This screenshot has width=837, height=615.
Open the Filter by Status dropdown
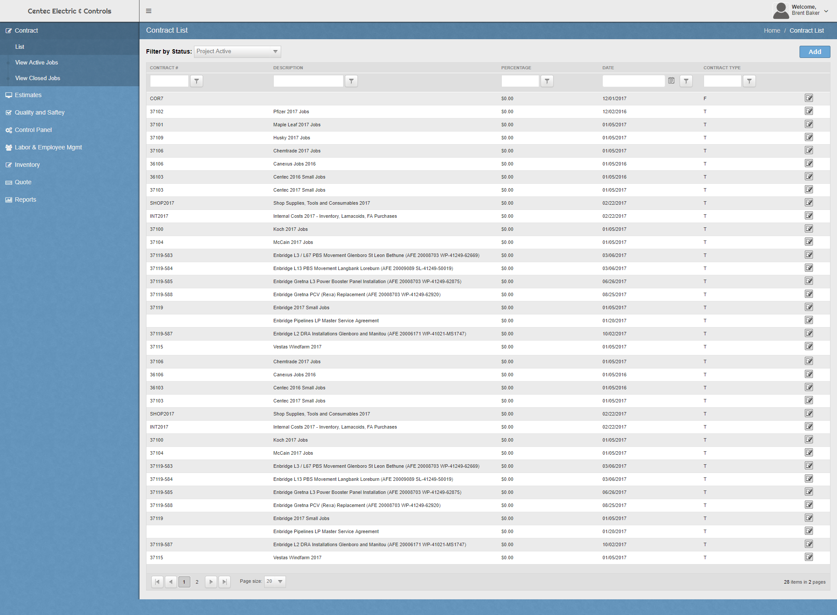237,51
